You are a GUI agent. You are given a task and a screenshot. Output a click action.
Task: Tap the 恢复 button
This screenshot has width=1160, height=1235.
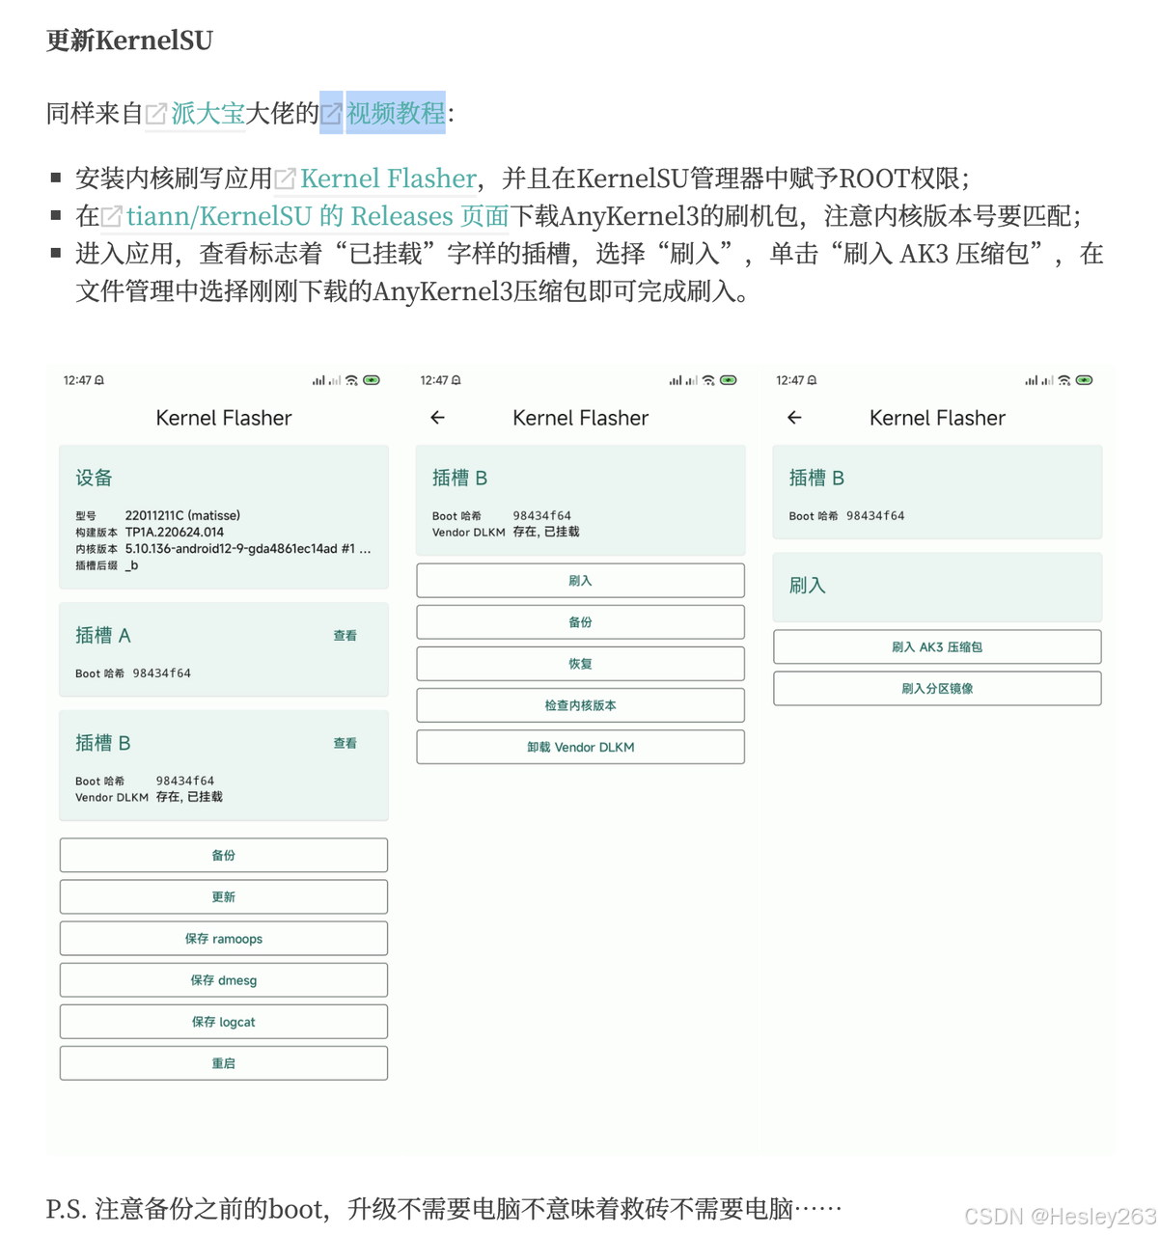pos(581,663)
